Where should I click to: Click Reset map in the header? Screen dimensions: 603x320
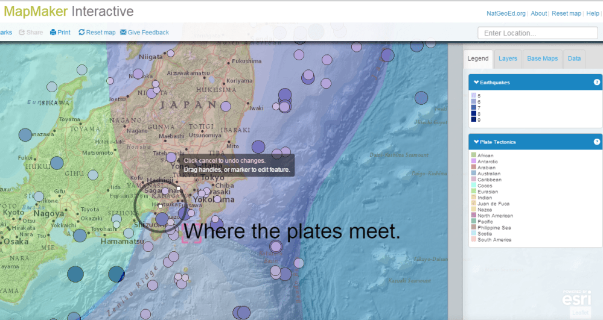point(566,13)
